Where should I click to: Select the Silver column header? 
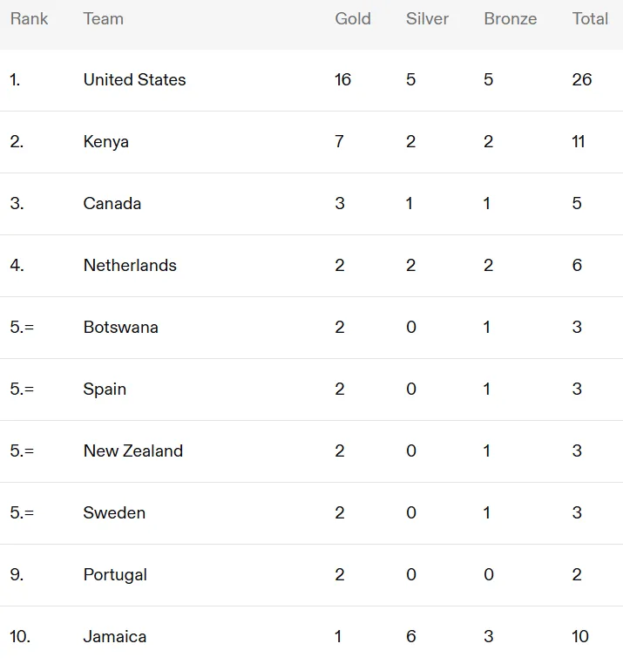(x=427, y=18)
